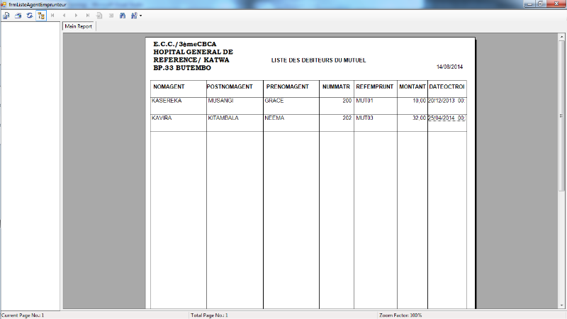Open the zoom level dropdown arrow
The width and height of the screenshot is (567, 319).
coord(140,16)
